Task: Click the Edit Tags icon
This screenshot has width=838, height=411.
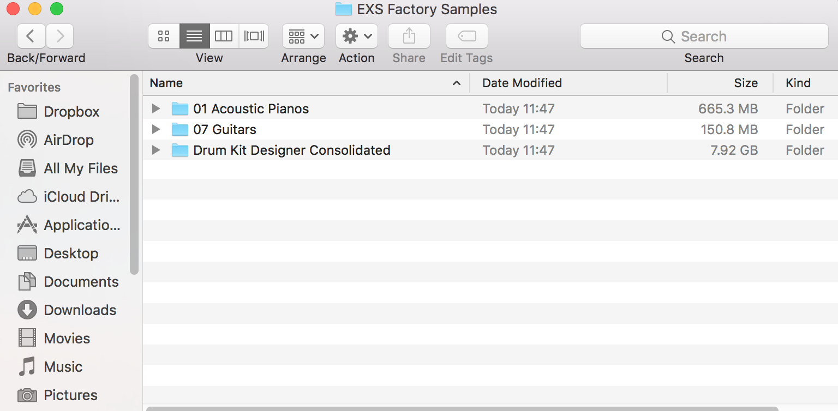Action: click(x=466, y=37)
